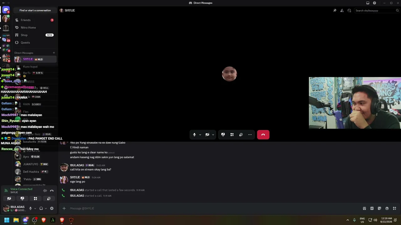This screenshot has height=225, width=401.
Task: Open the emoji picker icon
Action: [x=387, y=208]
